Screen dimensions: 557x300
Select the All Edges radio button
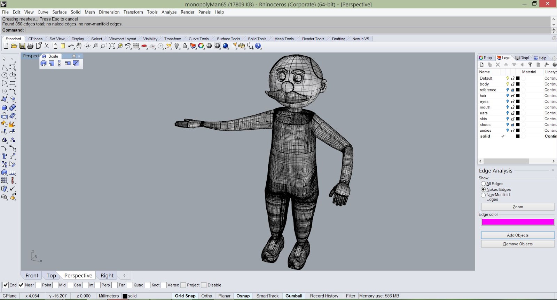coord(483,184)
